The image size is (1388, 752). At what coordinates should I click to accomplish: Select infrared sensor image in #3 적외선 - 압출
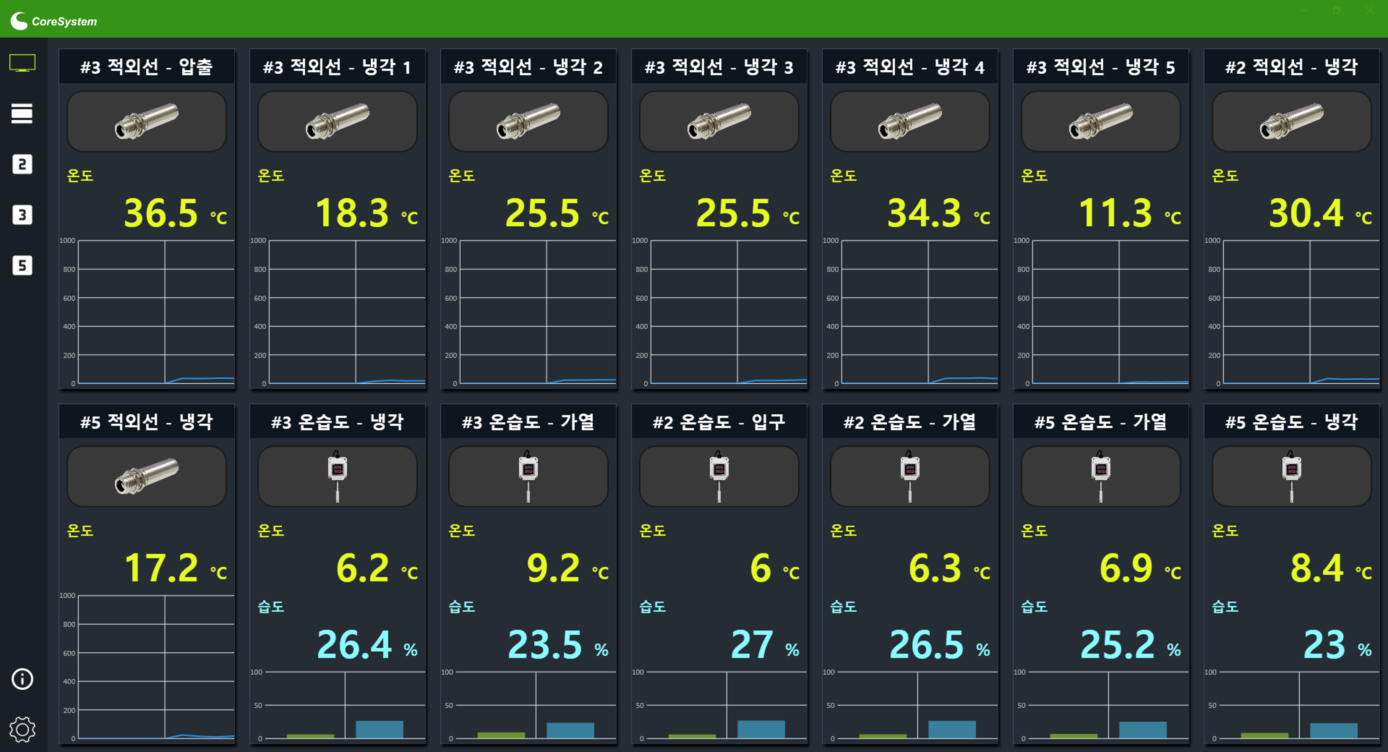coord(147,121)
